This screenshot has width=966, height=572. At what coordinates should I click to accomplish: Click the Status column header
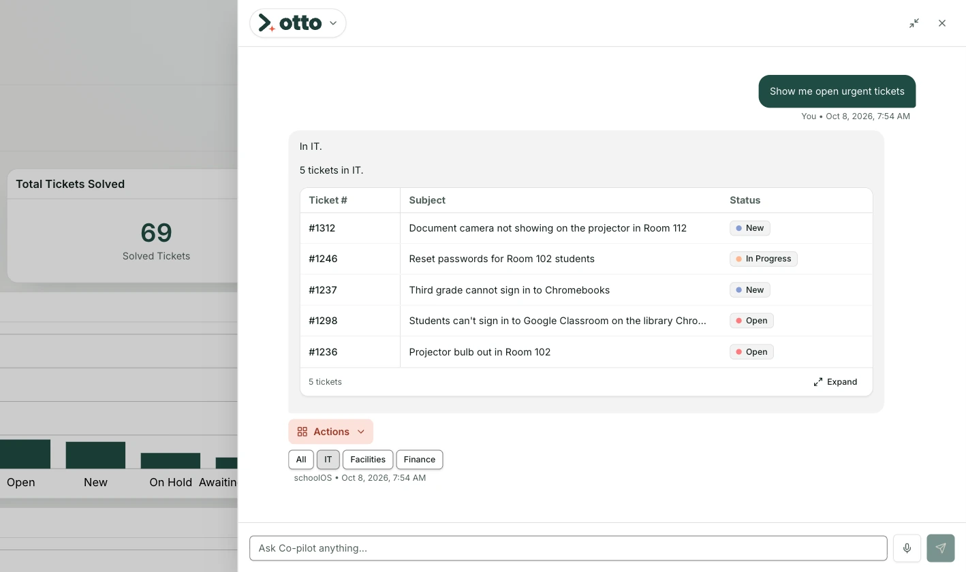click(x=745, y=200)
